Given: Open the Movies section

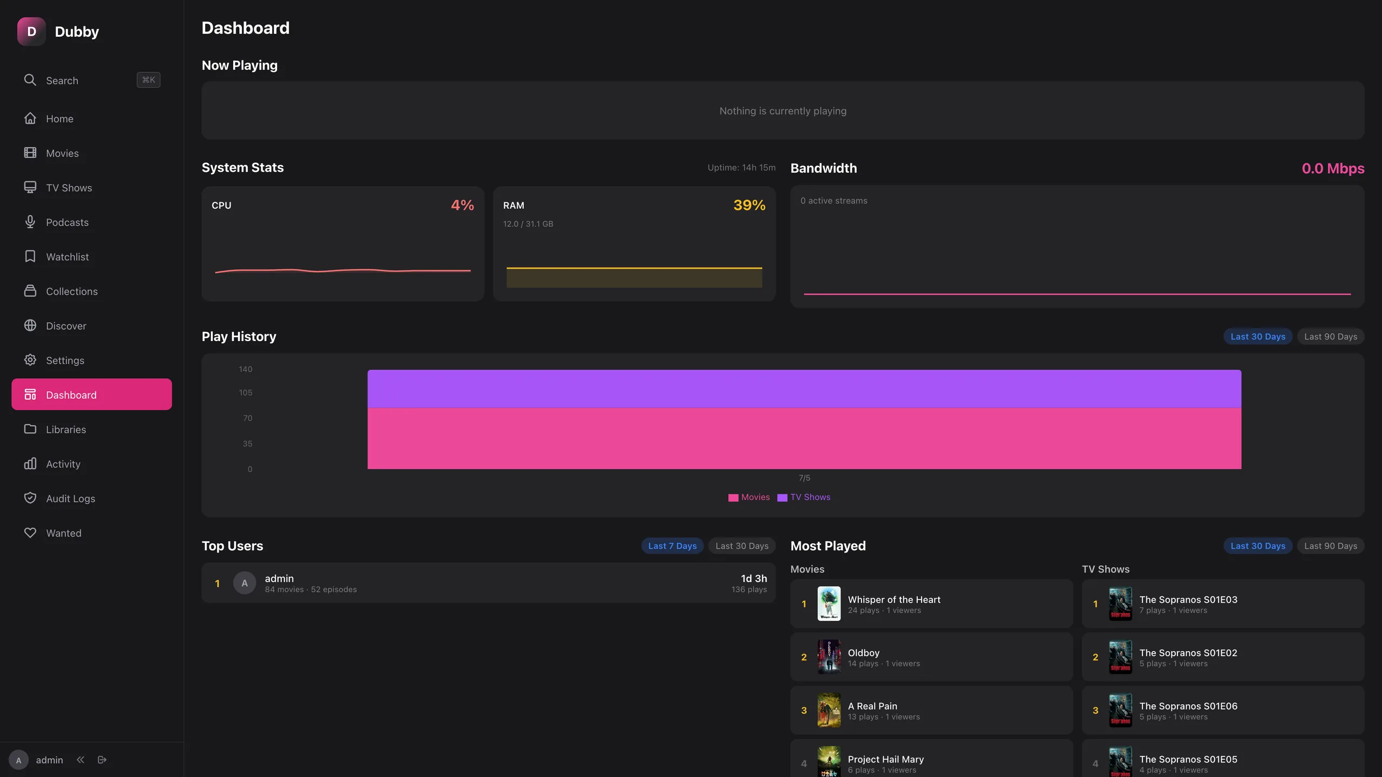Looking at the screenshot, I should coord(92,153).
